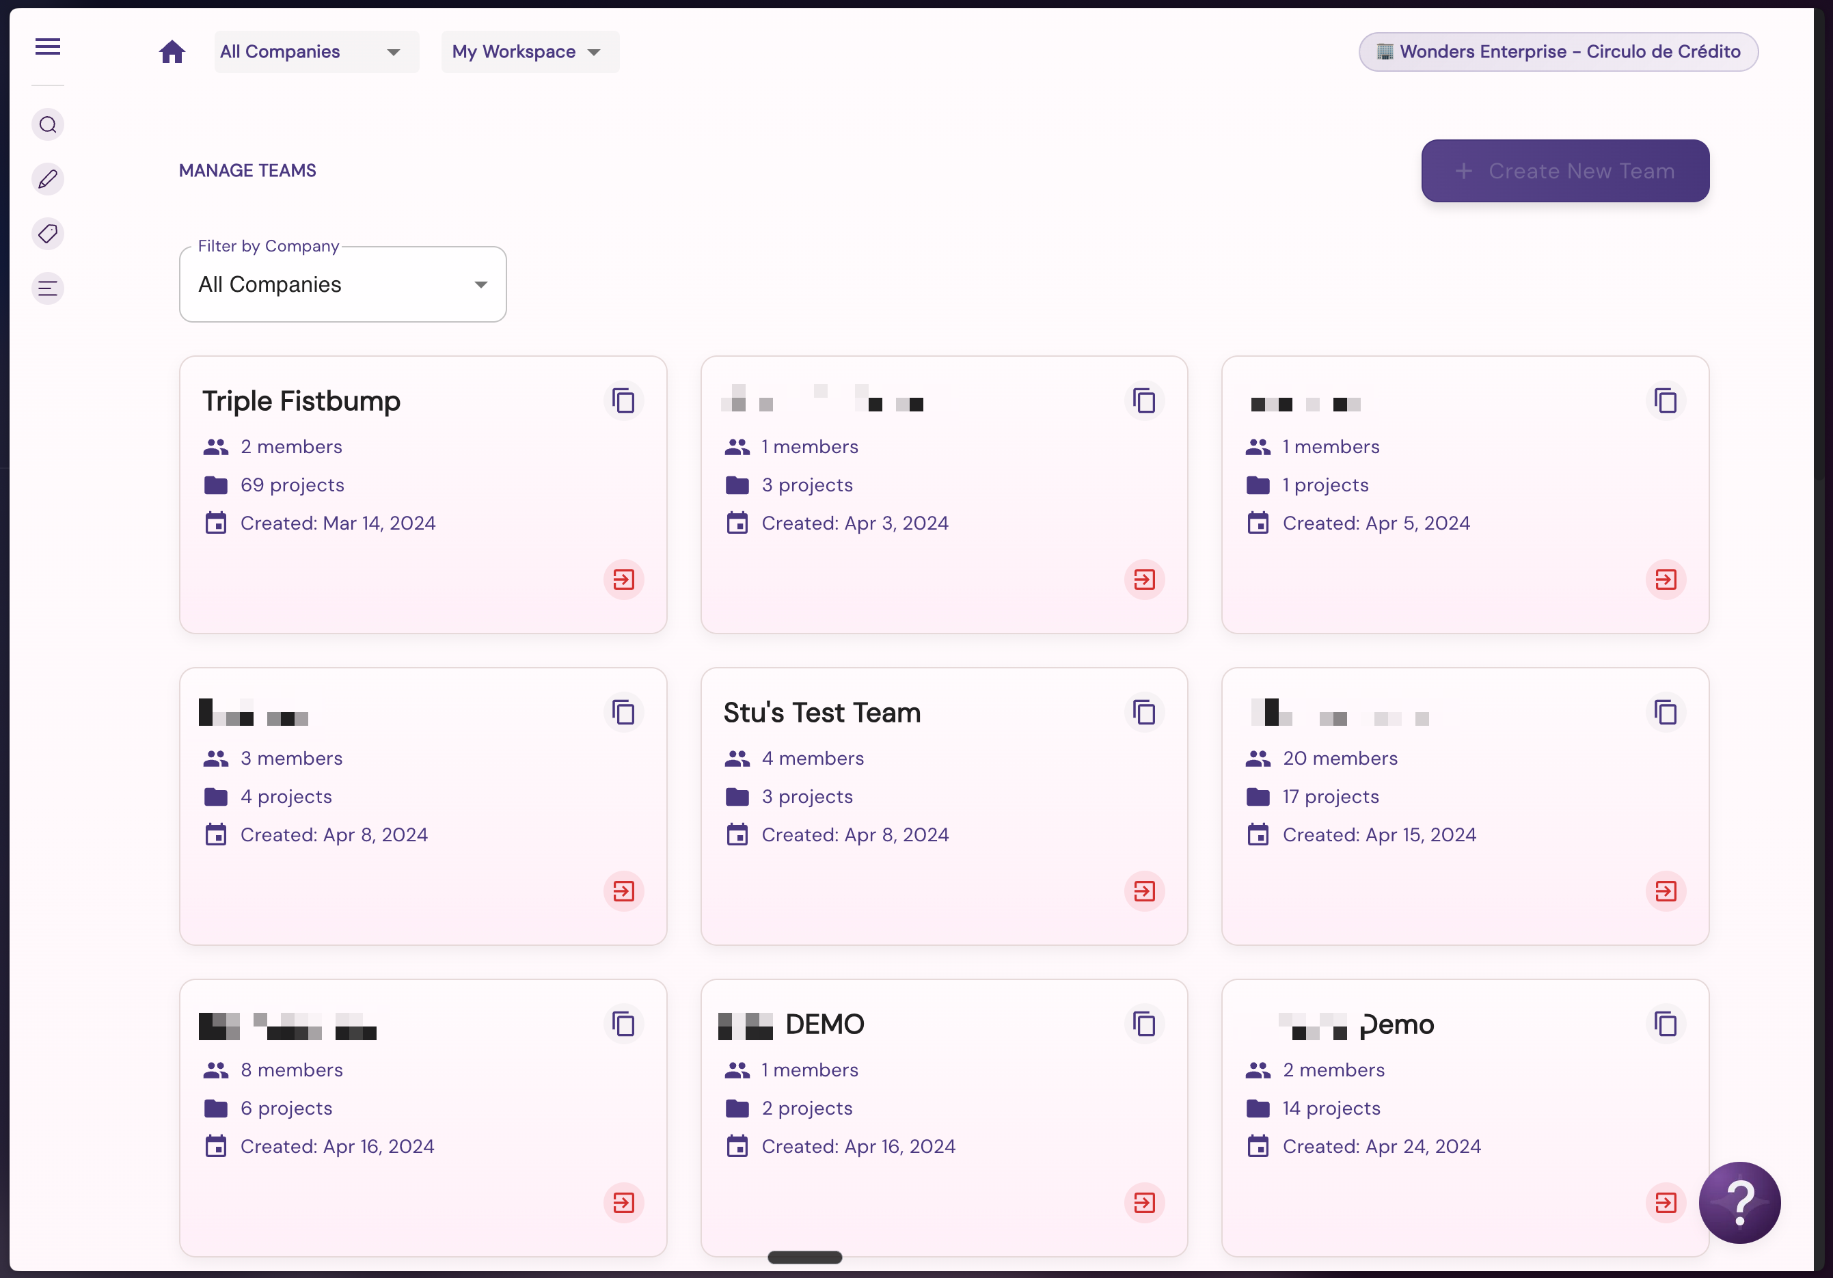The image size is (1833, 1278).
Task: Click copy icon on 20 members team
Action: (1666, 712)
